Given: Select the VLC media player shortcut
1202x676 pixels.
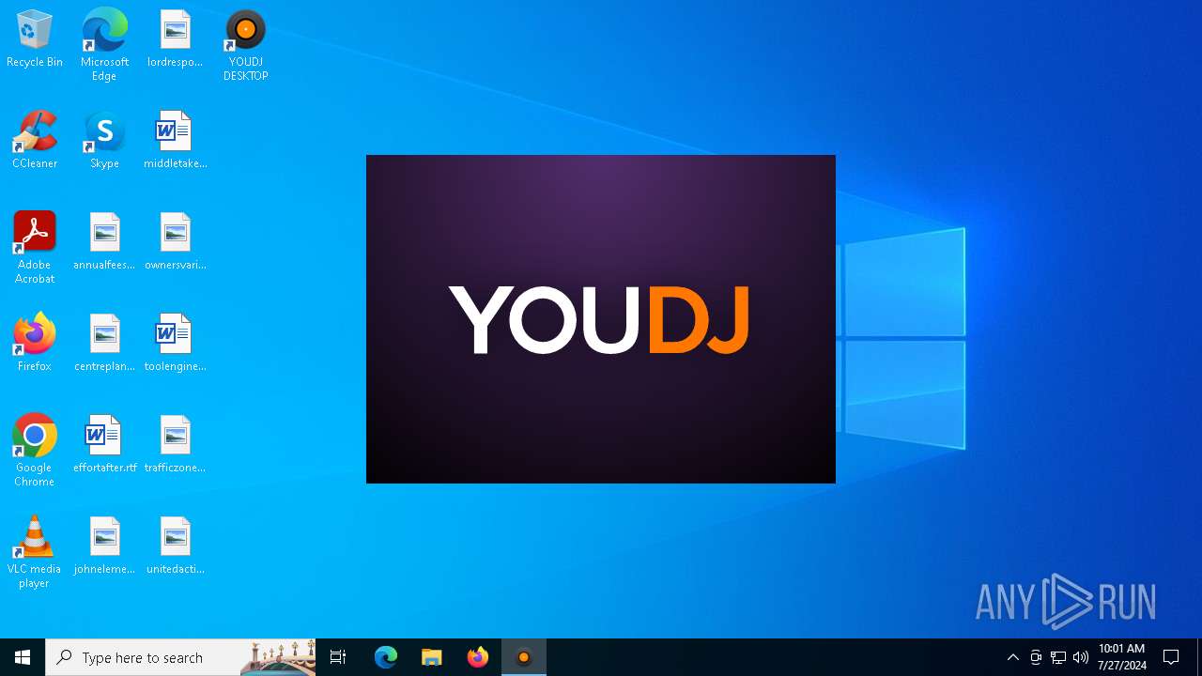Looking at the screenshot, I should tap(35, 552).
